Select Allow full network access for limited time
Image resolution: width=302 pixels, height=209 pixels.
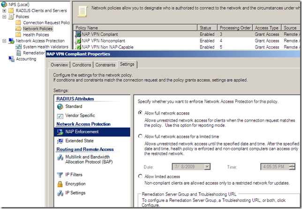pos(140,137)
